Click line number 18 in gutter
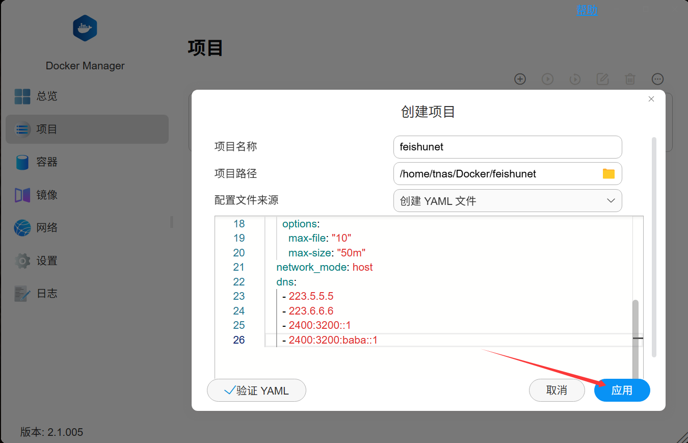 [x=239, y=224]
